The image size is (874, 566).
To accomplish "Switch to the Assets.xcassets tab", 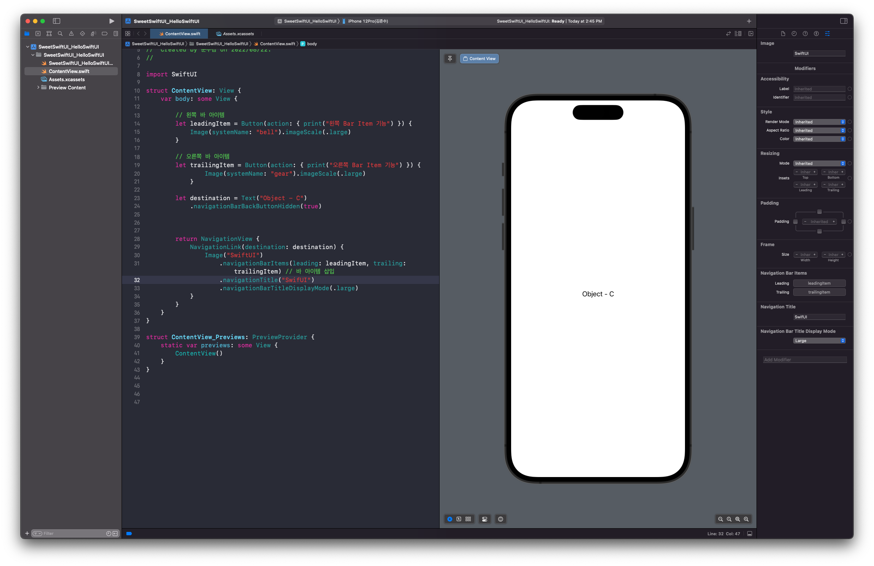I will 235,34.
